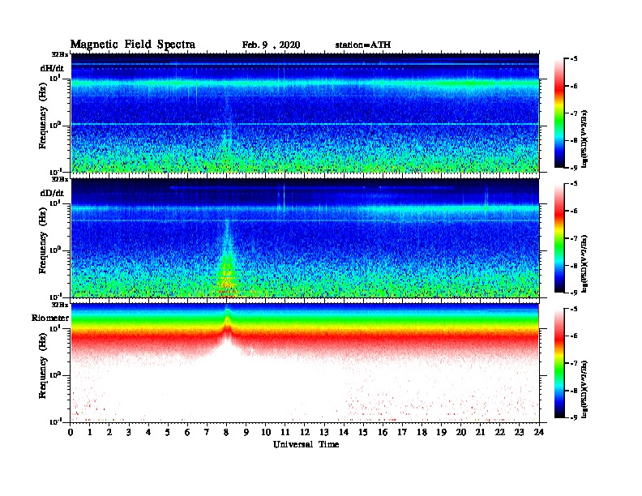
Task: Click the hour "4" tick label
Action: [x=148, y=433]
